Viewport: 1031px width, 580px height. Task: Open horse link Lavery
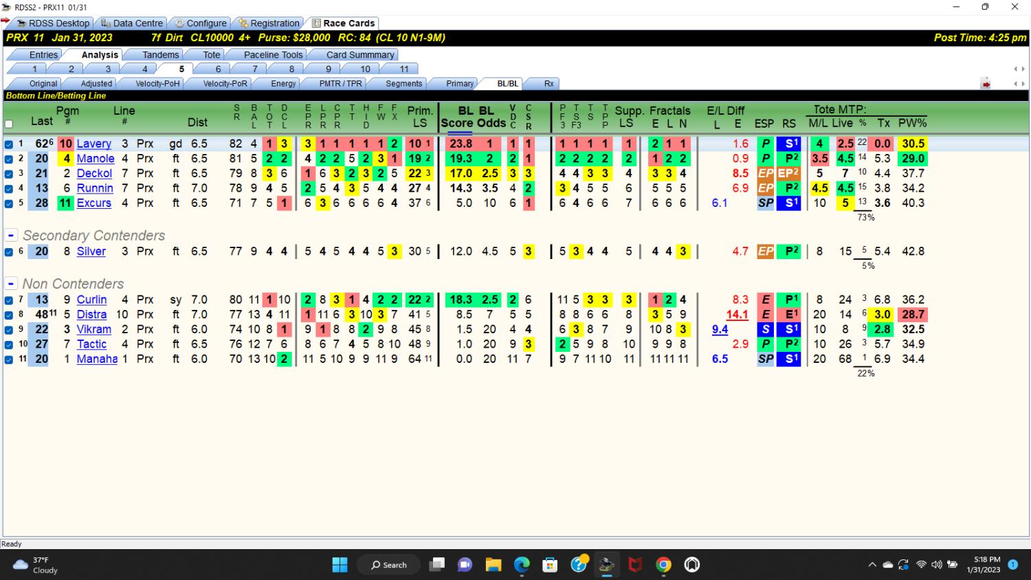[x=93, y=144]
